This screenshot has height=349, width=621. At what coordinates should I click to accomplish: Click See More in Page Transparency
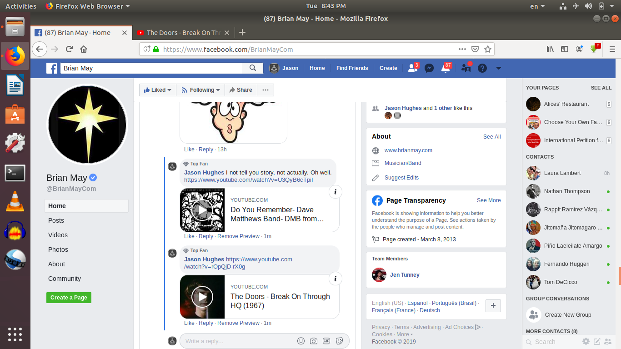point(489,200)
